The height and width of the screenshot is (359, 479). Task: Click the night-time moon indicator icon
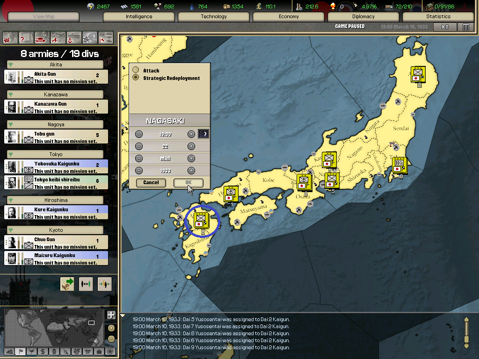tap(203, 134)
